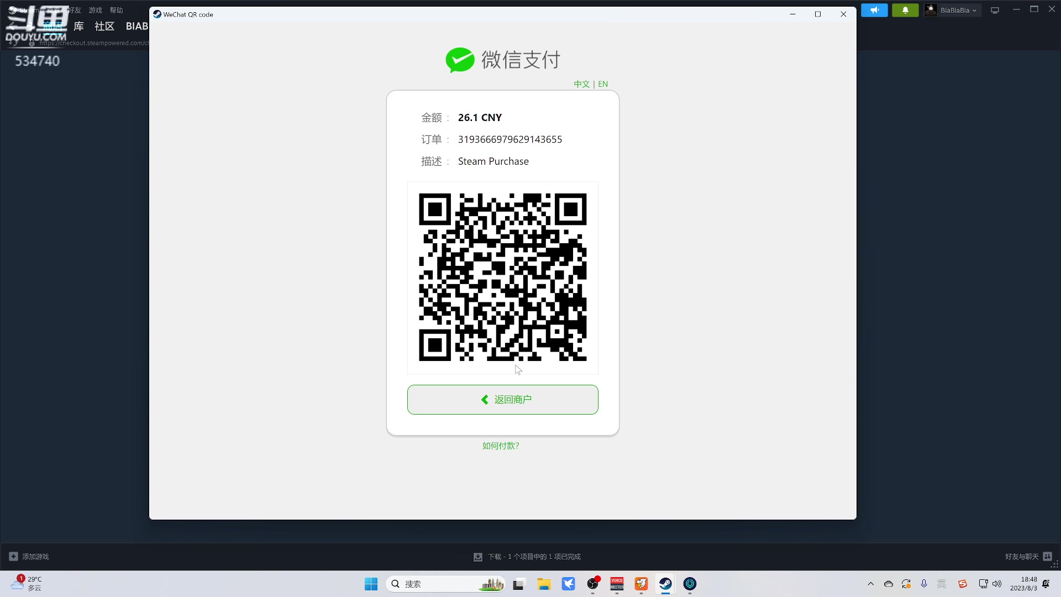
Task: Go to the 库 library tab in Steam
Action: [x=79, y=26]
